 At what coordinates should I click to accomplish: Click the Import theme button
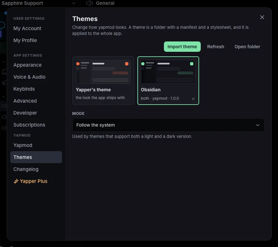click(x=182, y=47)
